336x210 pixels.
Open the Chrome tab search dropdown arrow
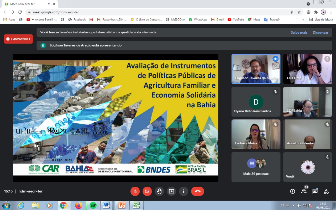coord(308,4)
